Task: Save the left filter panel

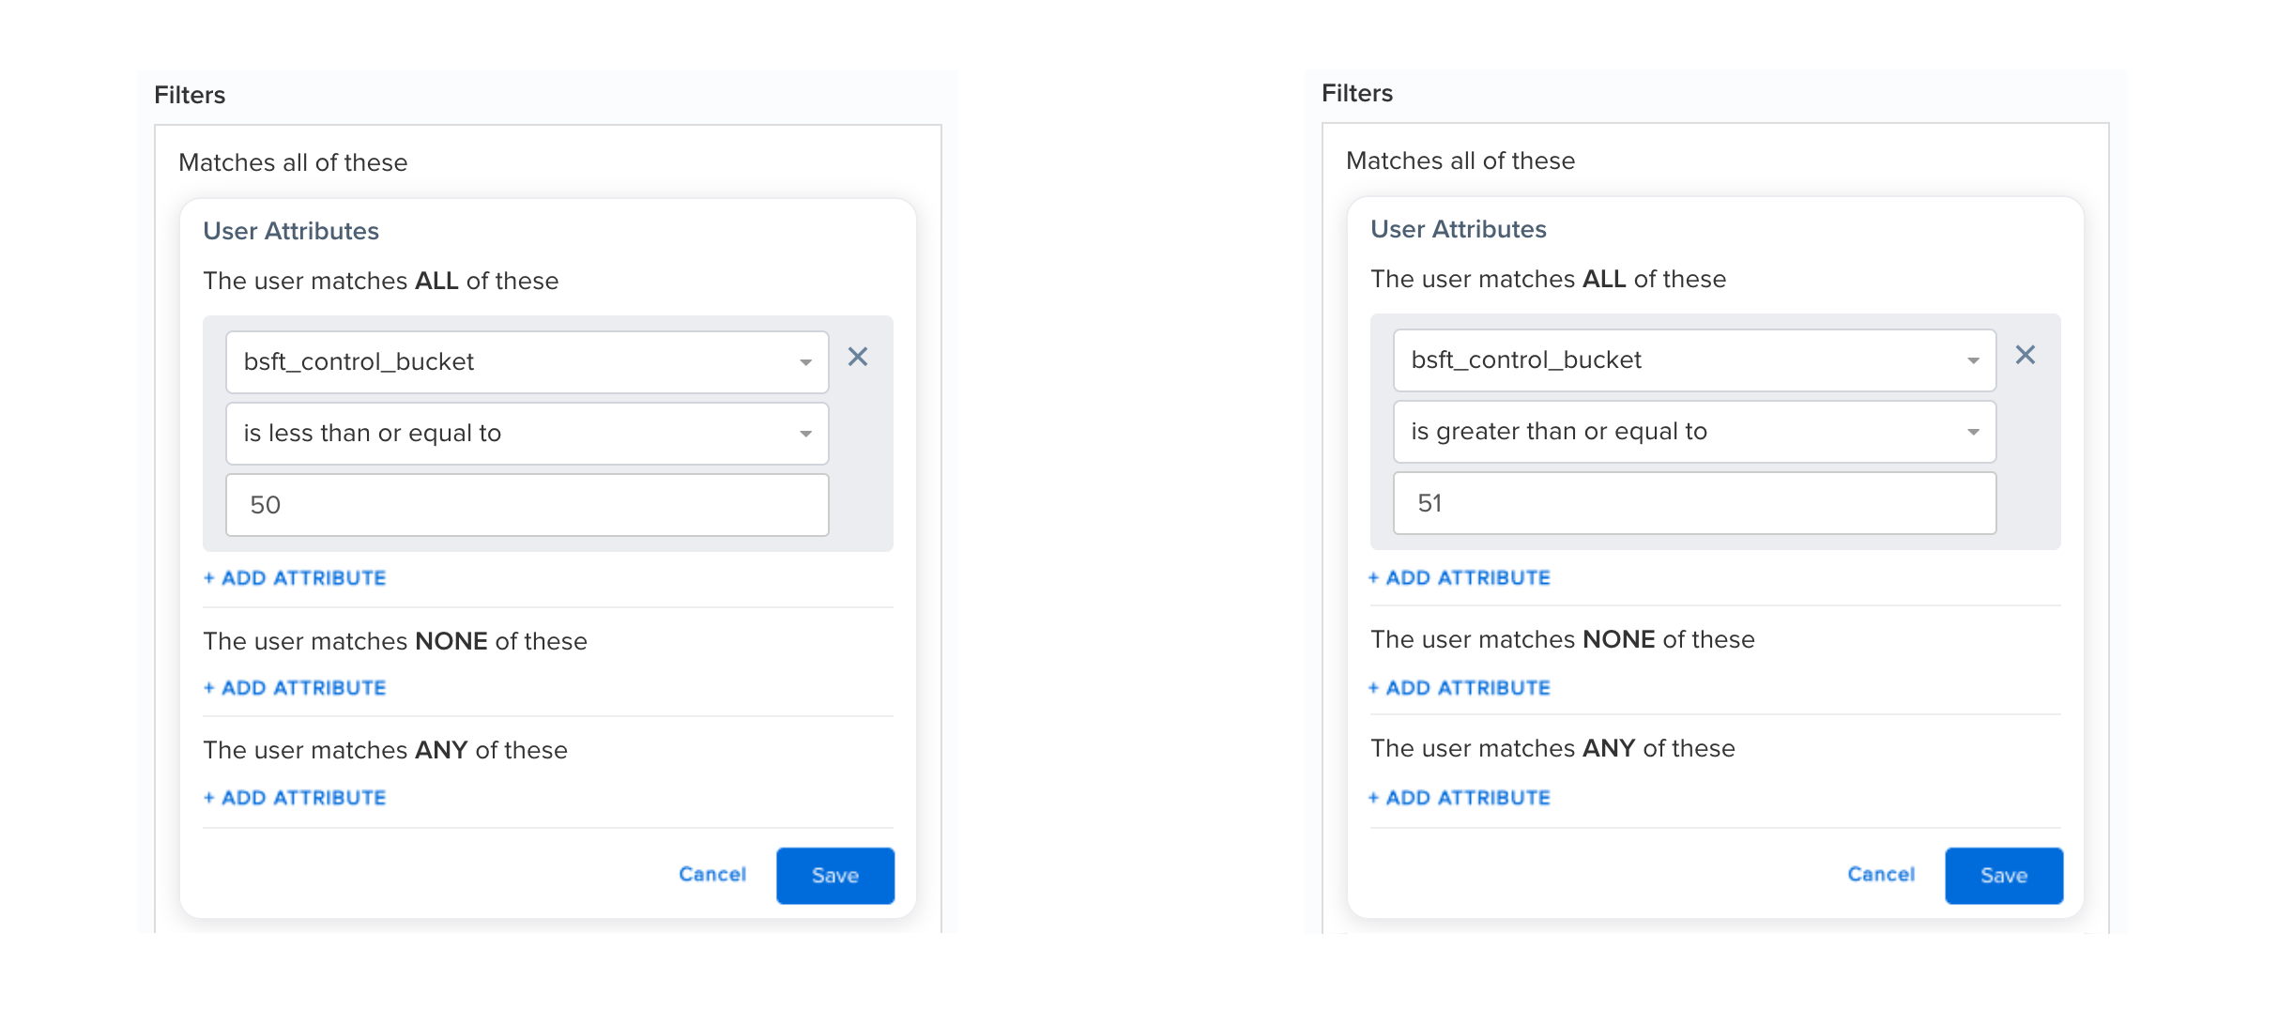Action: coord(835,876)
